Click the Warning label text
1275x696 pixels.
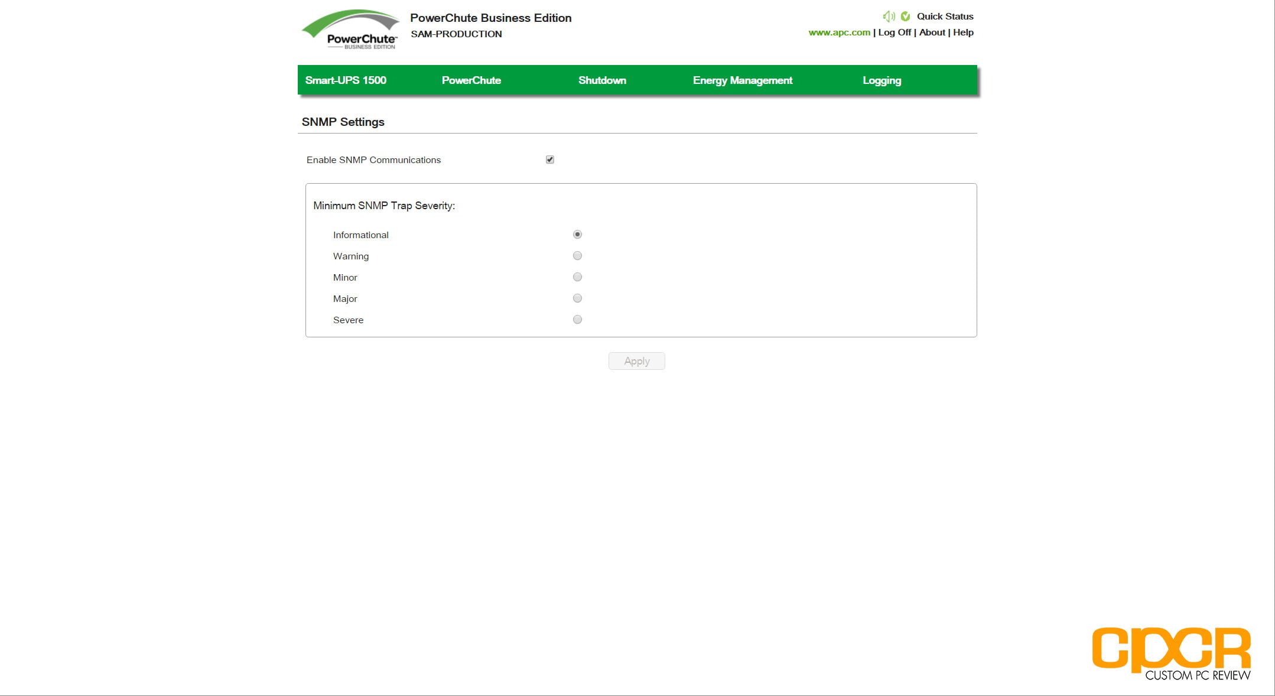coord(350,256)
